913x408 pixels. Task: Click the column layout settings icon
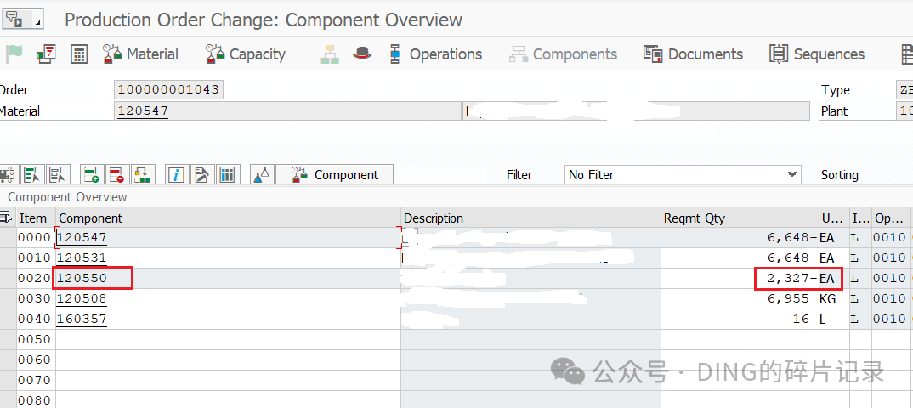click(227, 174)
